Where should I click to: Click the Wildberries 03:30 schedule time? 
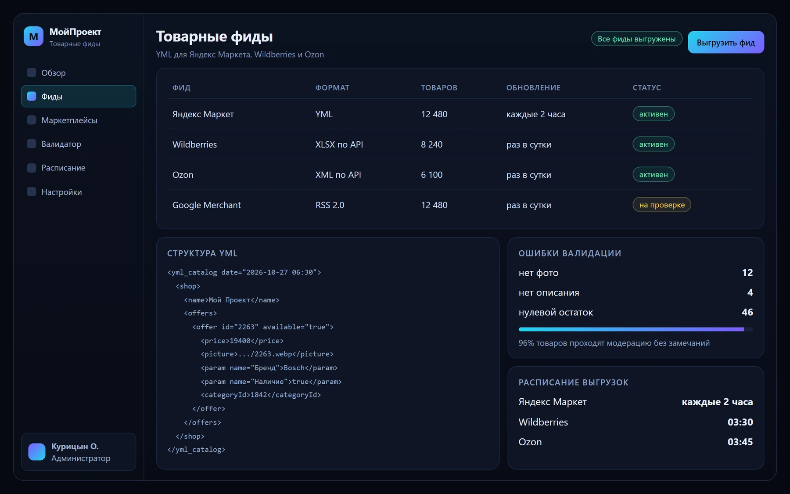(740, 422)
